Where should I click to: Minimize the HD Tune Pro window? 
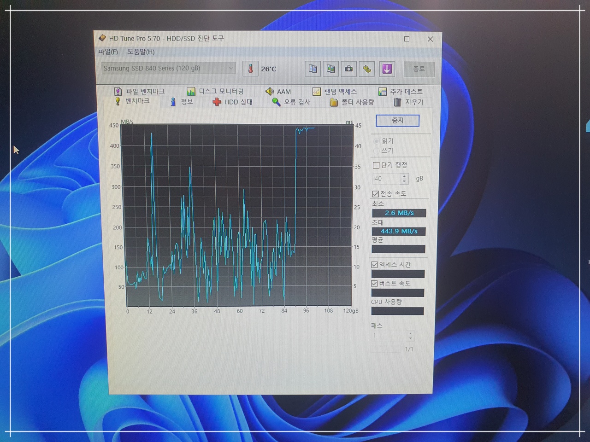(x=383, y=39)
